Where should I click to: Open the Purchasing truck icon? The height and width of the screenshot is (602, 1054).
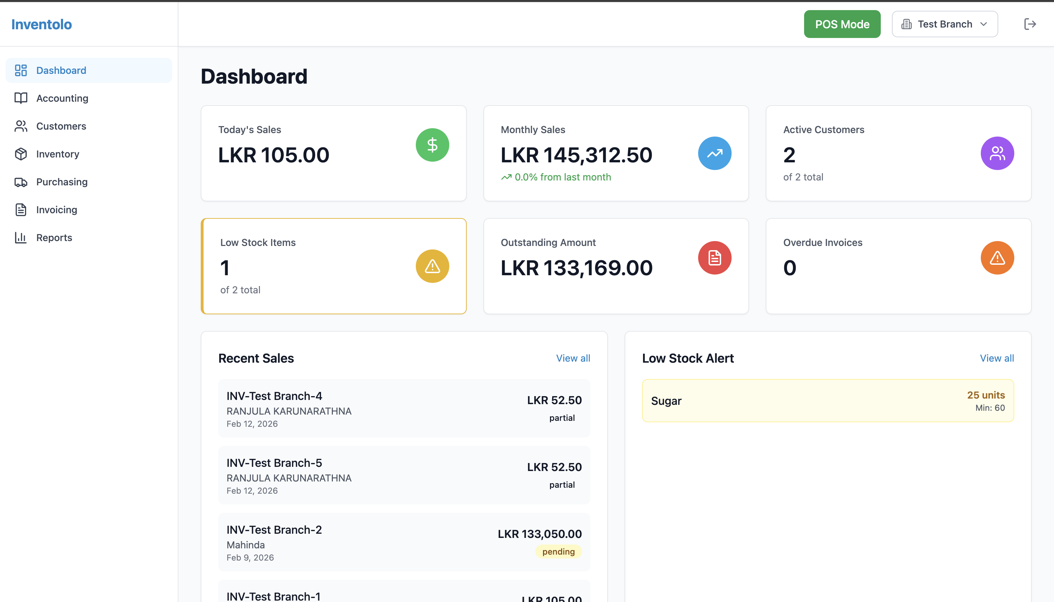20,182
